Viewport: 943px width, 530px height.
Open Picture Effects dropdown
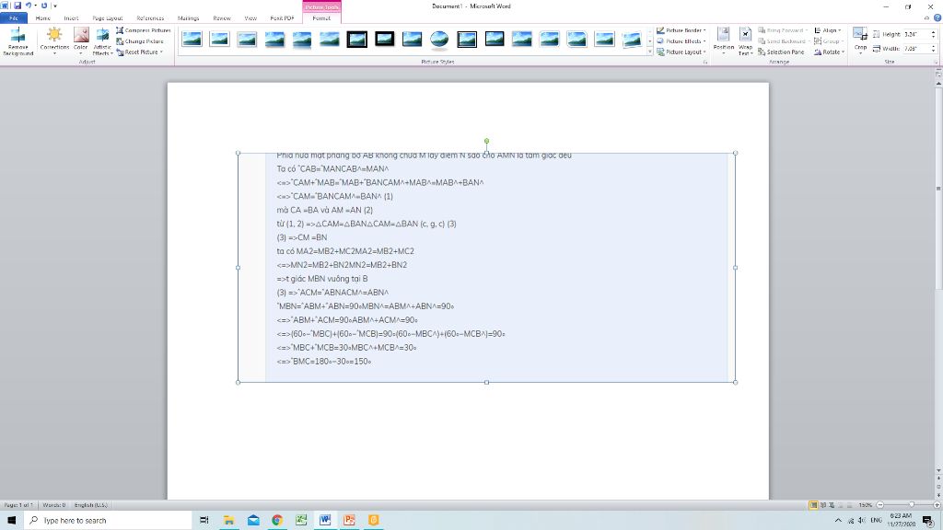(681, 40)
